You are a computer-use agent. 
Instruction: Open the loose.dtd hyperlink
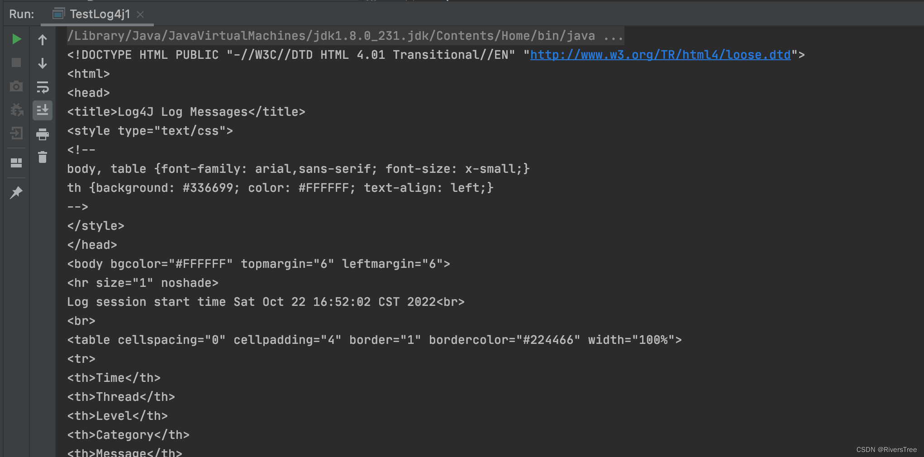click(x=660, y=54)
